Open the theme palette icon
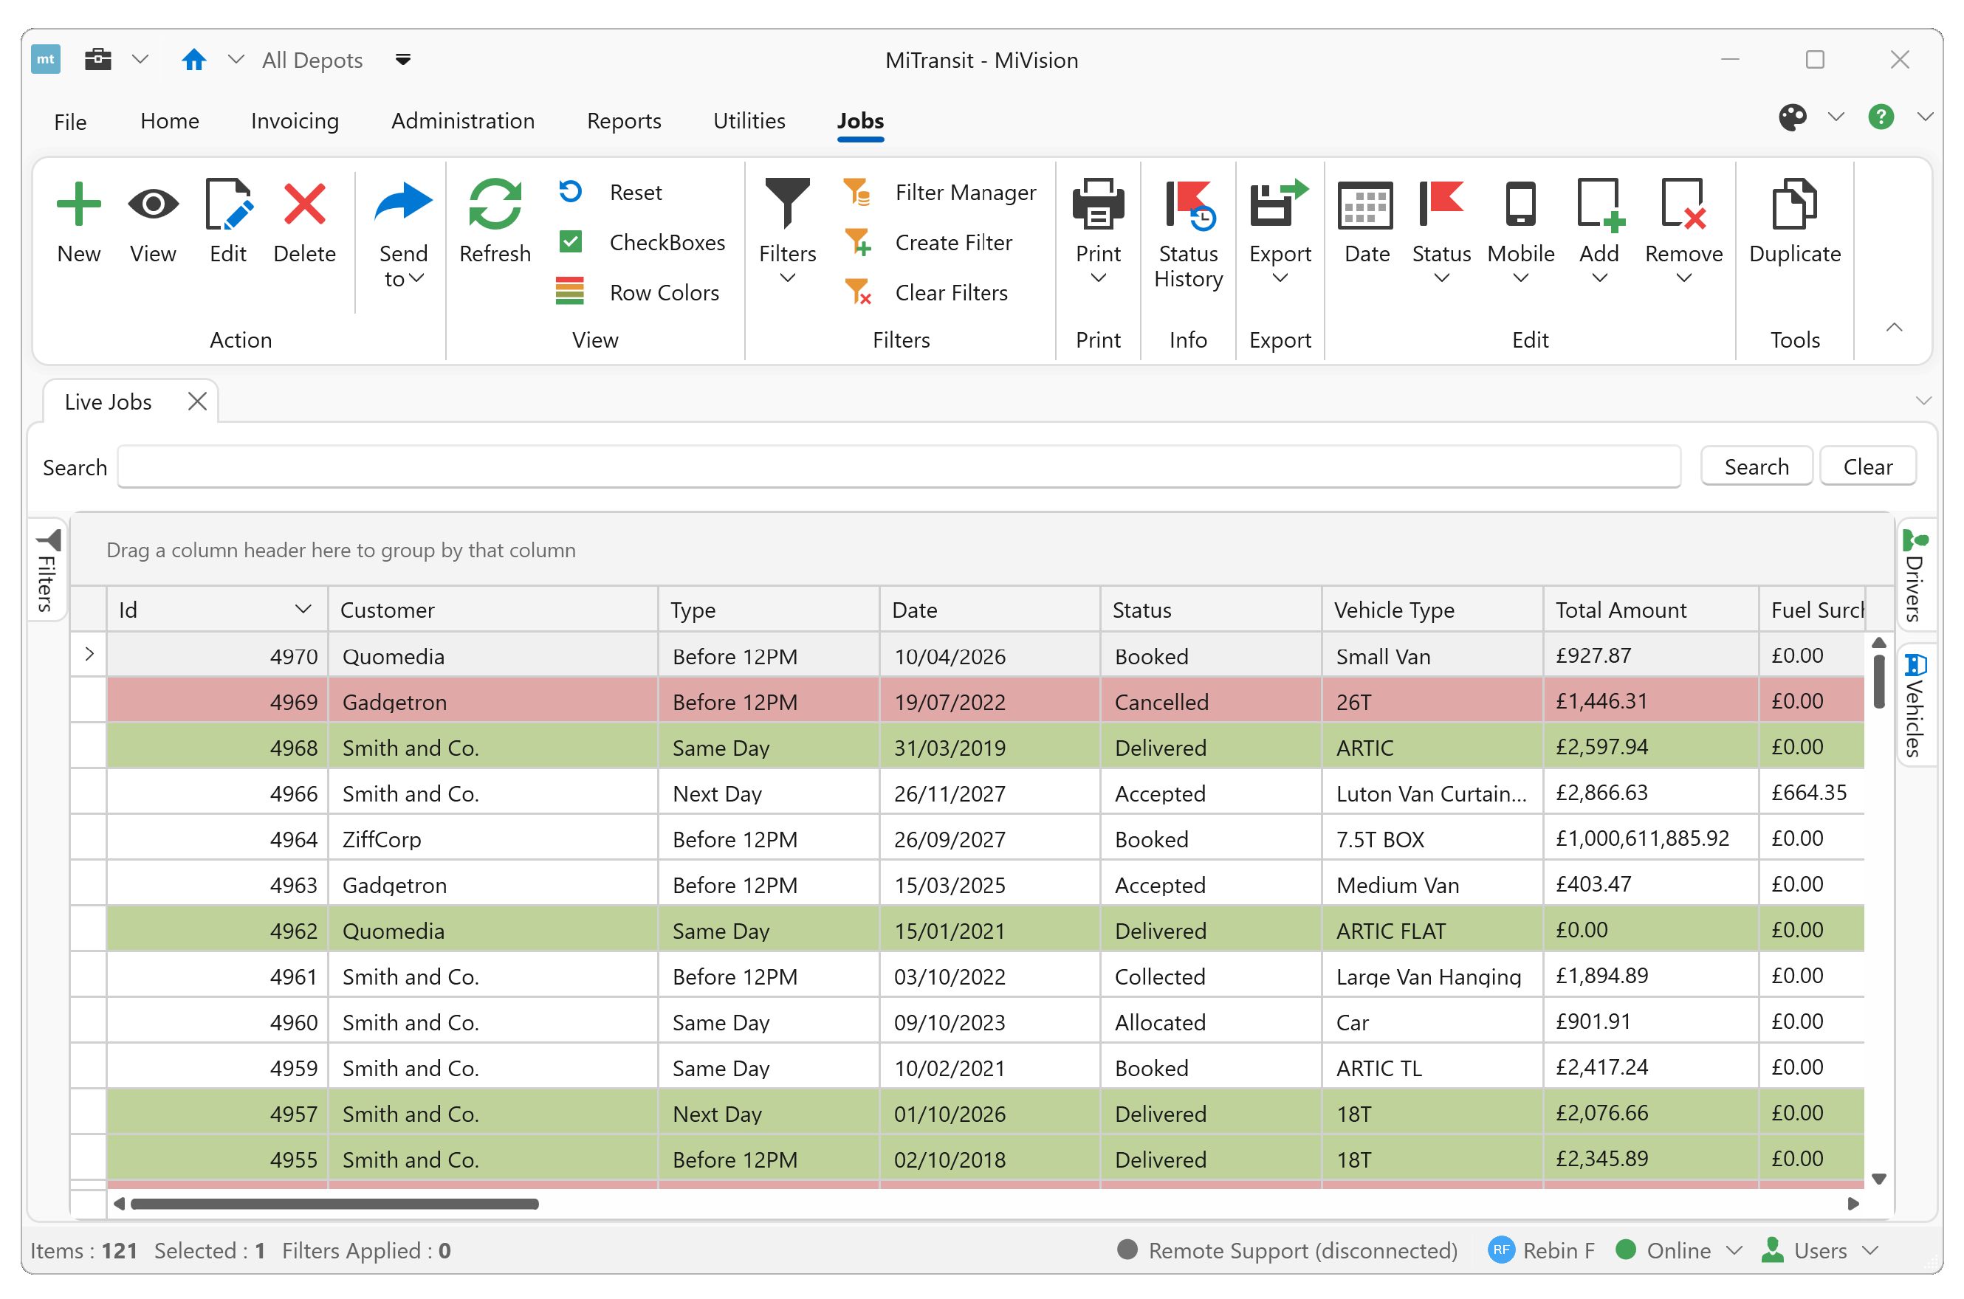The image size is (1964, 1299). point(1792,117)
